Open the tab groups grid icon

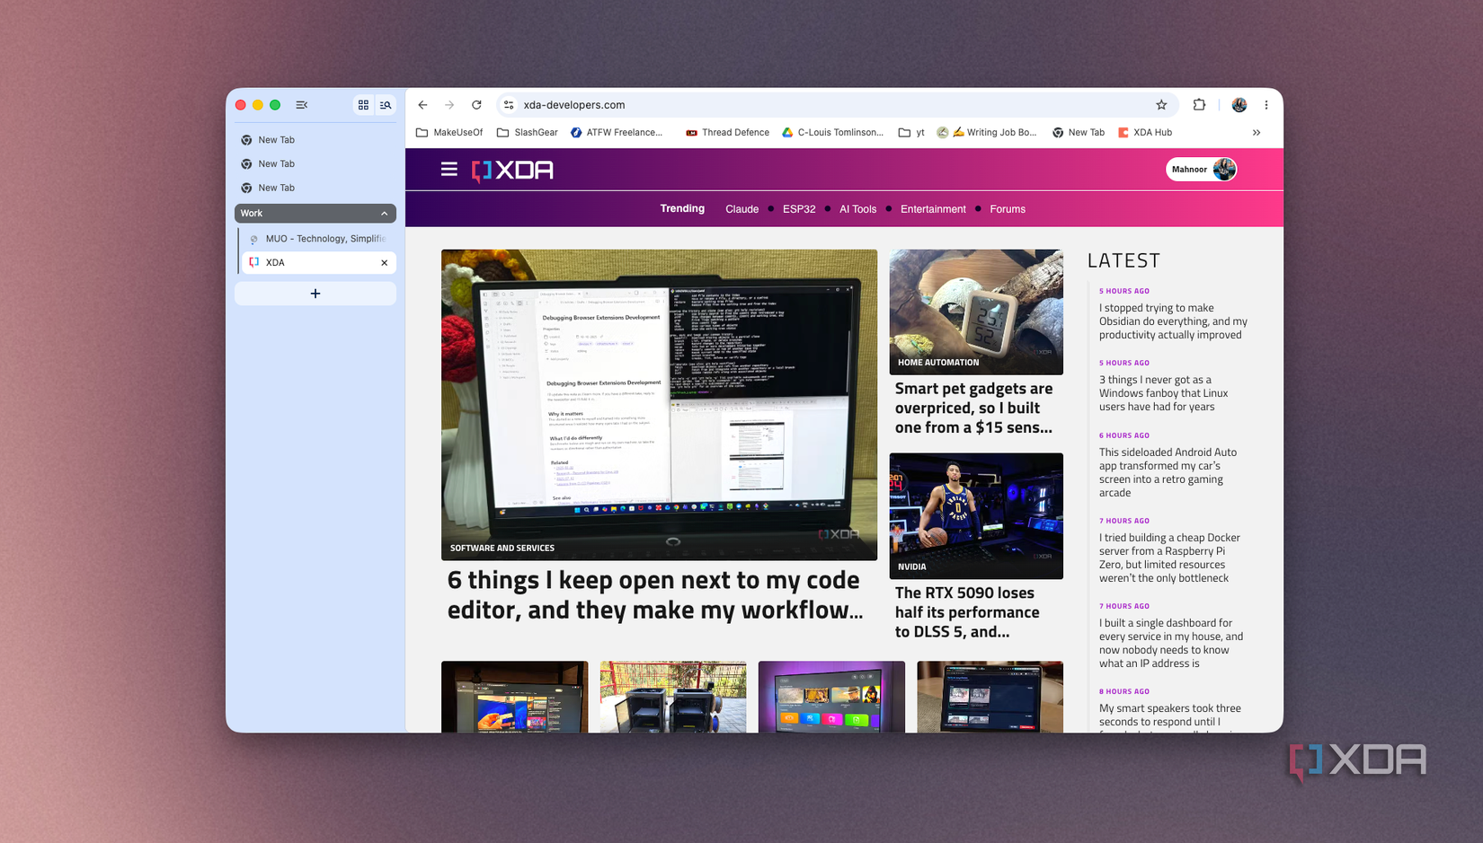coord(363,105)
